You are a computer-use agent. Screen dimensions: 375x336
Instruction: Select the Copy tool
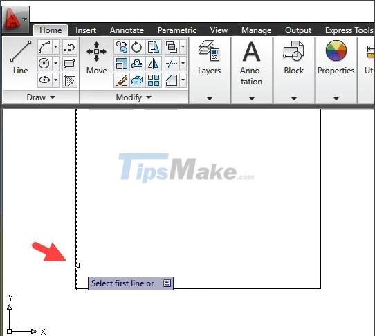click(x=122, y=47)
